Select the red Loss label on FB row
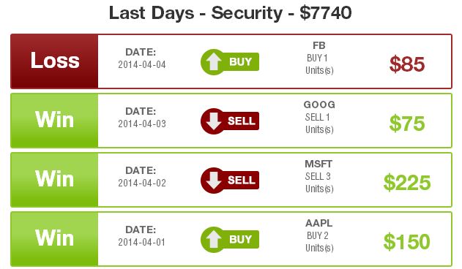The width and height of the screenshot is (462, 269). click(x=54, y=61)
